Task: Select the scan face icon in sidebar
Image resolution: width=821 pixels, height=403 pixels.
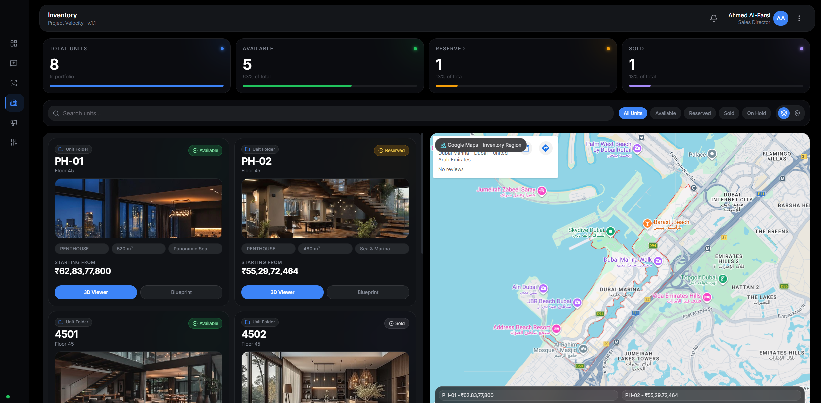Action: click(x=14, y=83)
